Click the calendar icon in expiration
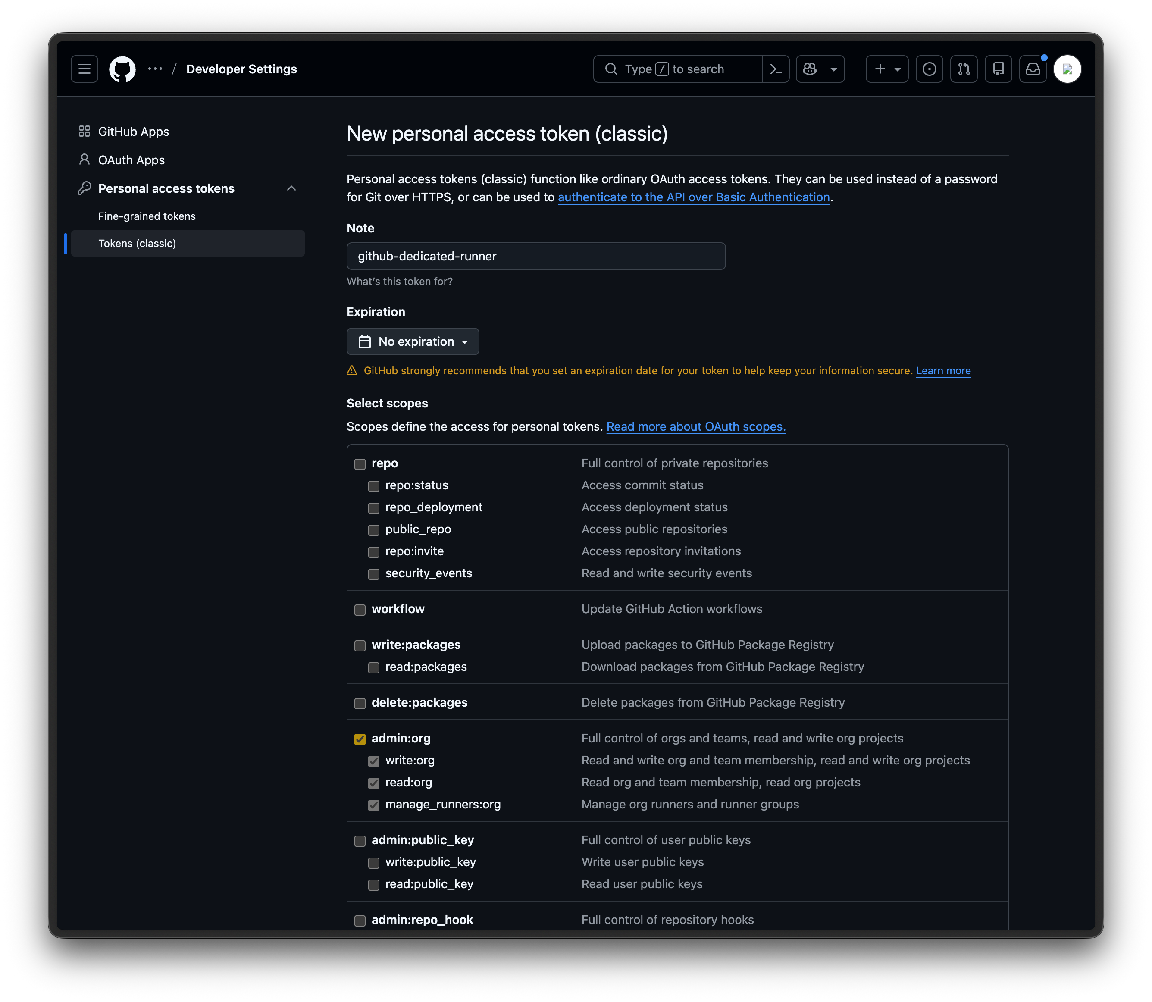 [365, 341]
